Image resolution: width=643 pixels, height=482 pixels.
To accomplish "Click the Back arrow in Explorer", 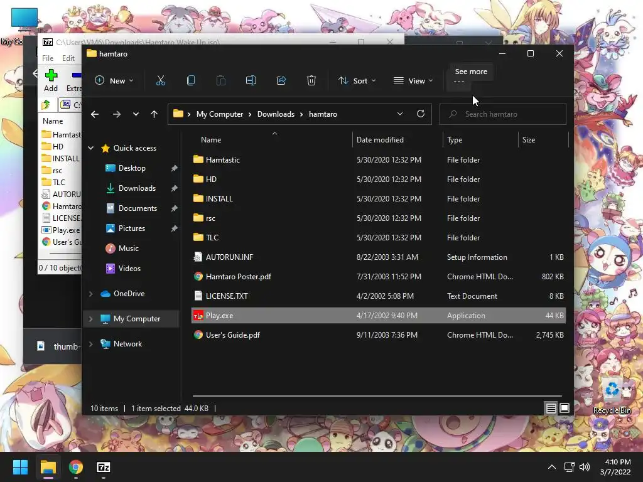I will [95, 114].
